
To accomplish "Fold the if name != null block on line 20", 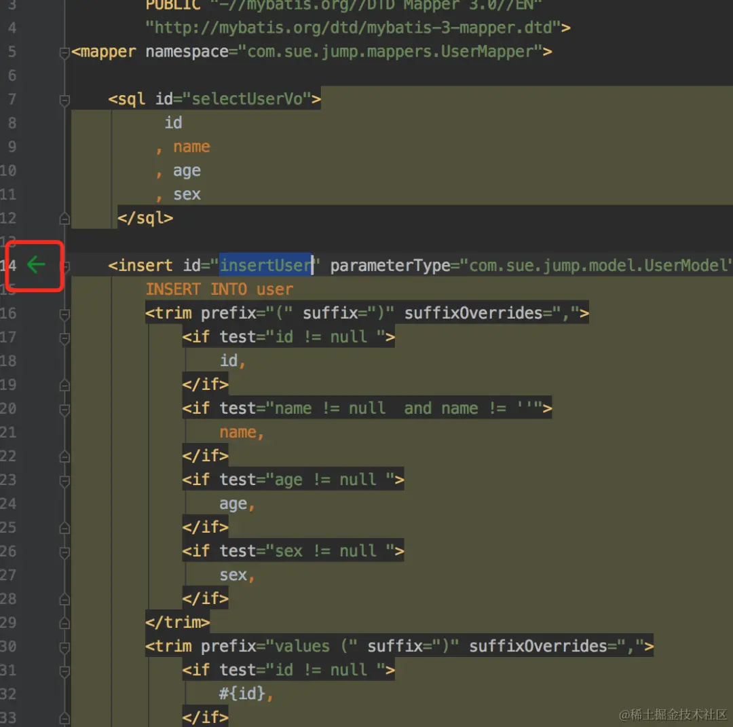I will (x=64, y=410).
